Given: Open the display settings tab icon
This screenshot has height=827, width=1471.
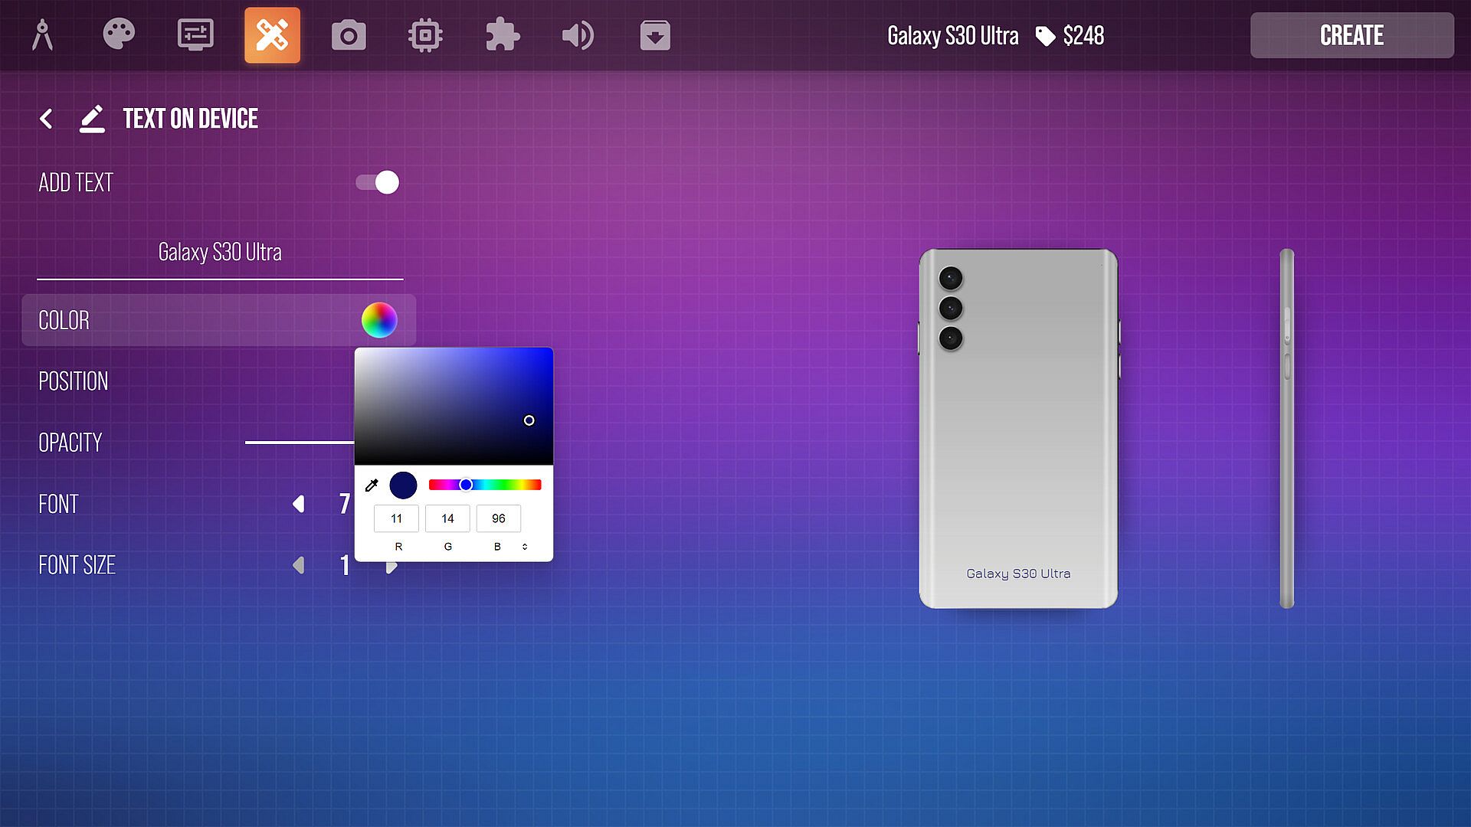Looking at the screenshot, I should (x=195, y=35).
